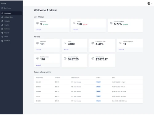Click the Visits cursor icon in sidebar
The width and height of the screenshot is (154, 115).
point(2,37)
